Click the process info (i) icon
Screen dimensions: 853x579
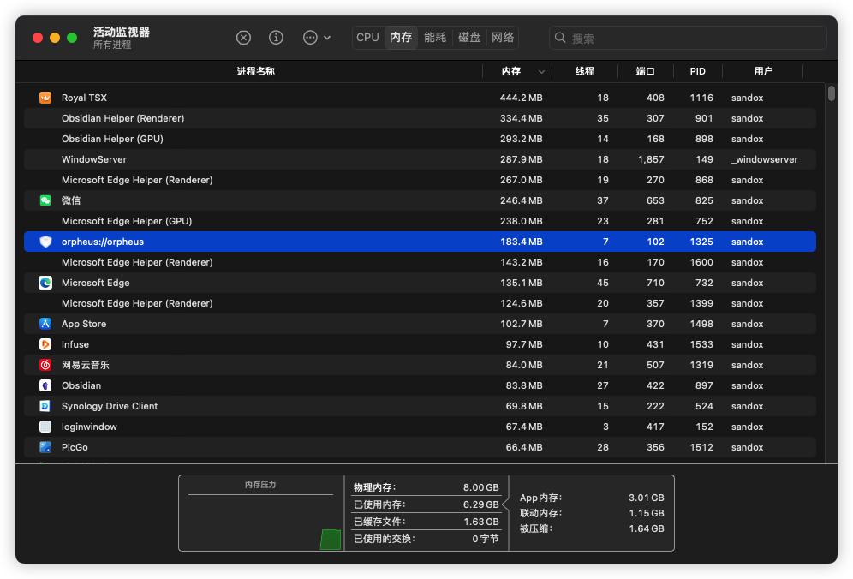click(276, 38)
